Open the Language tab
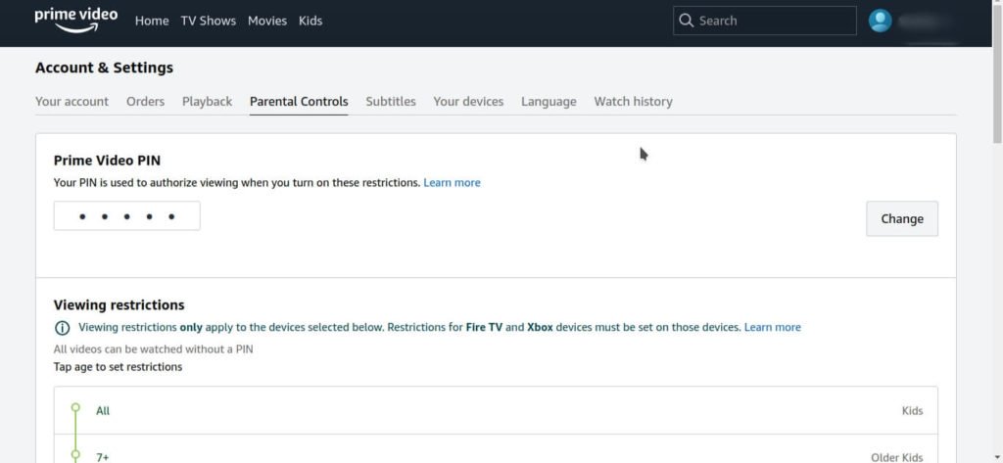 tap(549, 101)
